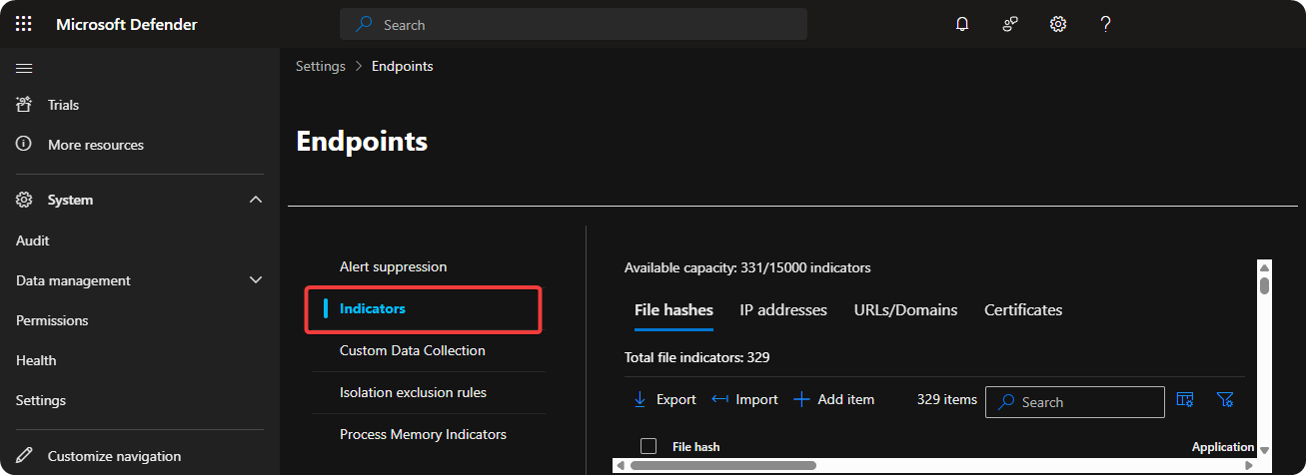The image size is (1306, 475).
Task: Open the settings gear icon in header
Action: (1058, 24)
